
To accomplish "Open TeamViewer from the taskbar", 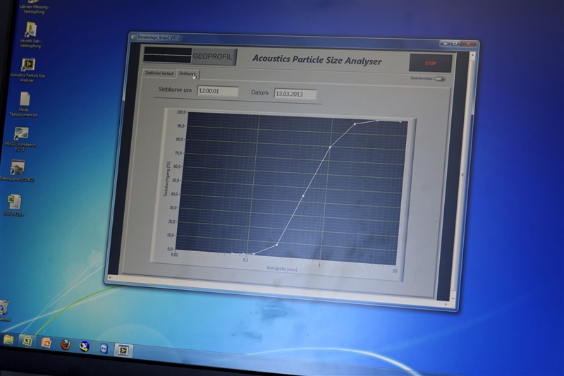I will pyautogui.click(x=104, y=348).
